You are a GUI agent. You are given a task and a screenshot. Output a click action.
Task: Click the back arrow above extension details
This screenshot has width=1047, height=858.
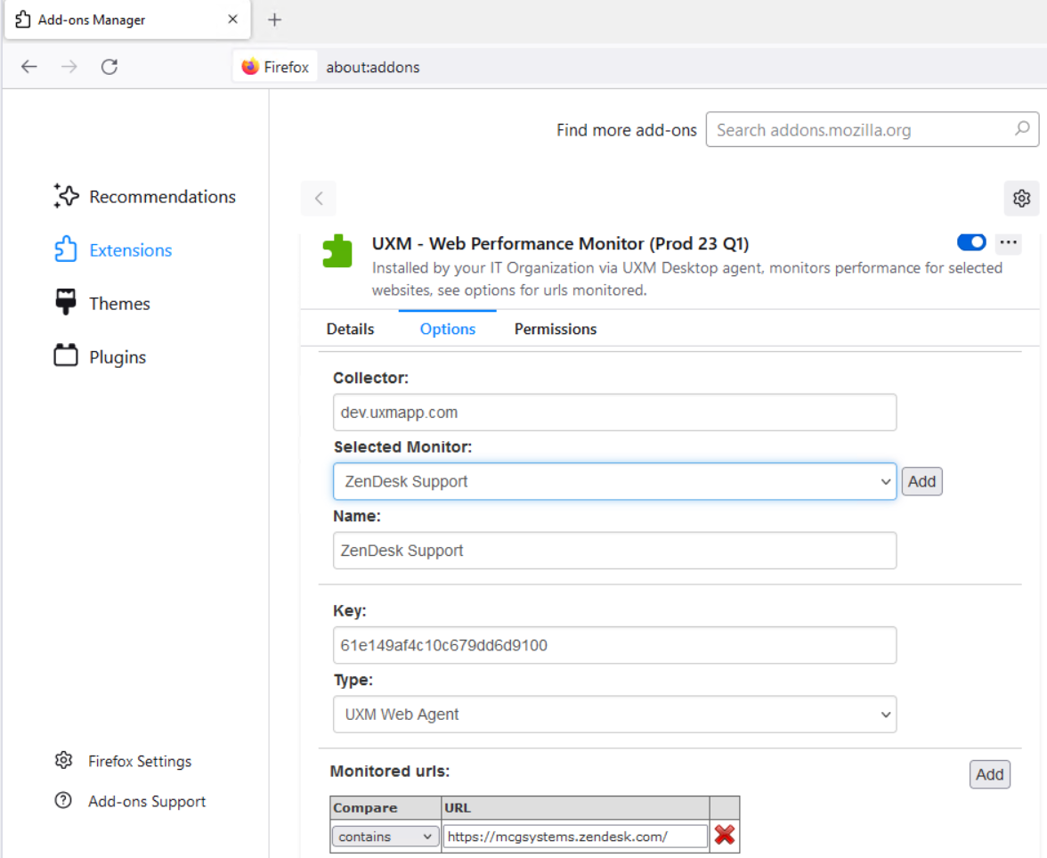(x=319, y=198)
